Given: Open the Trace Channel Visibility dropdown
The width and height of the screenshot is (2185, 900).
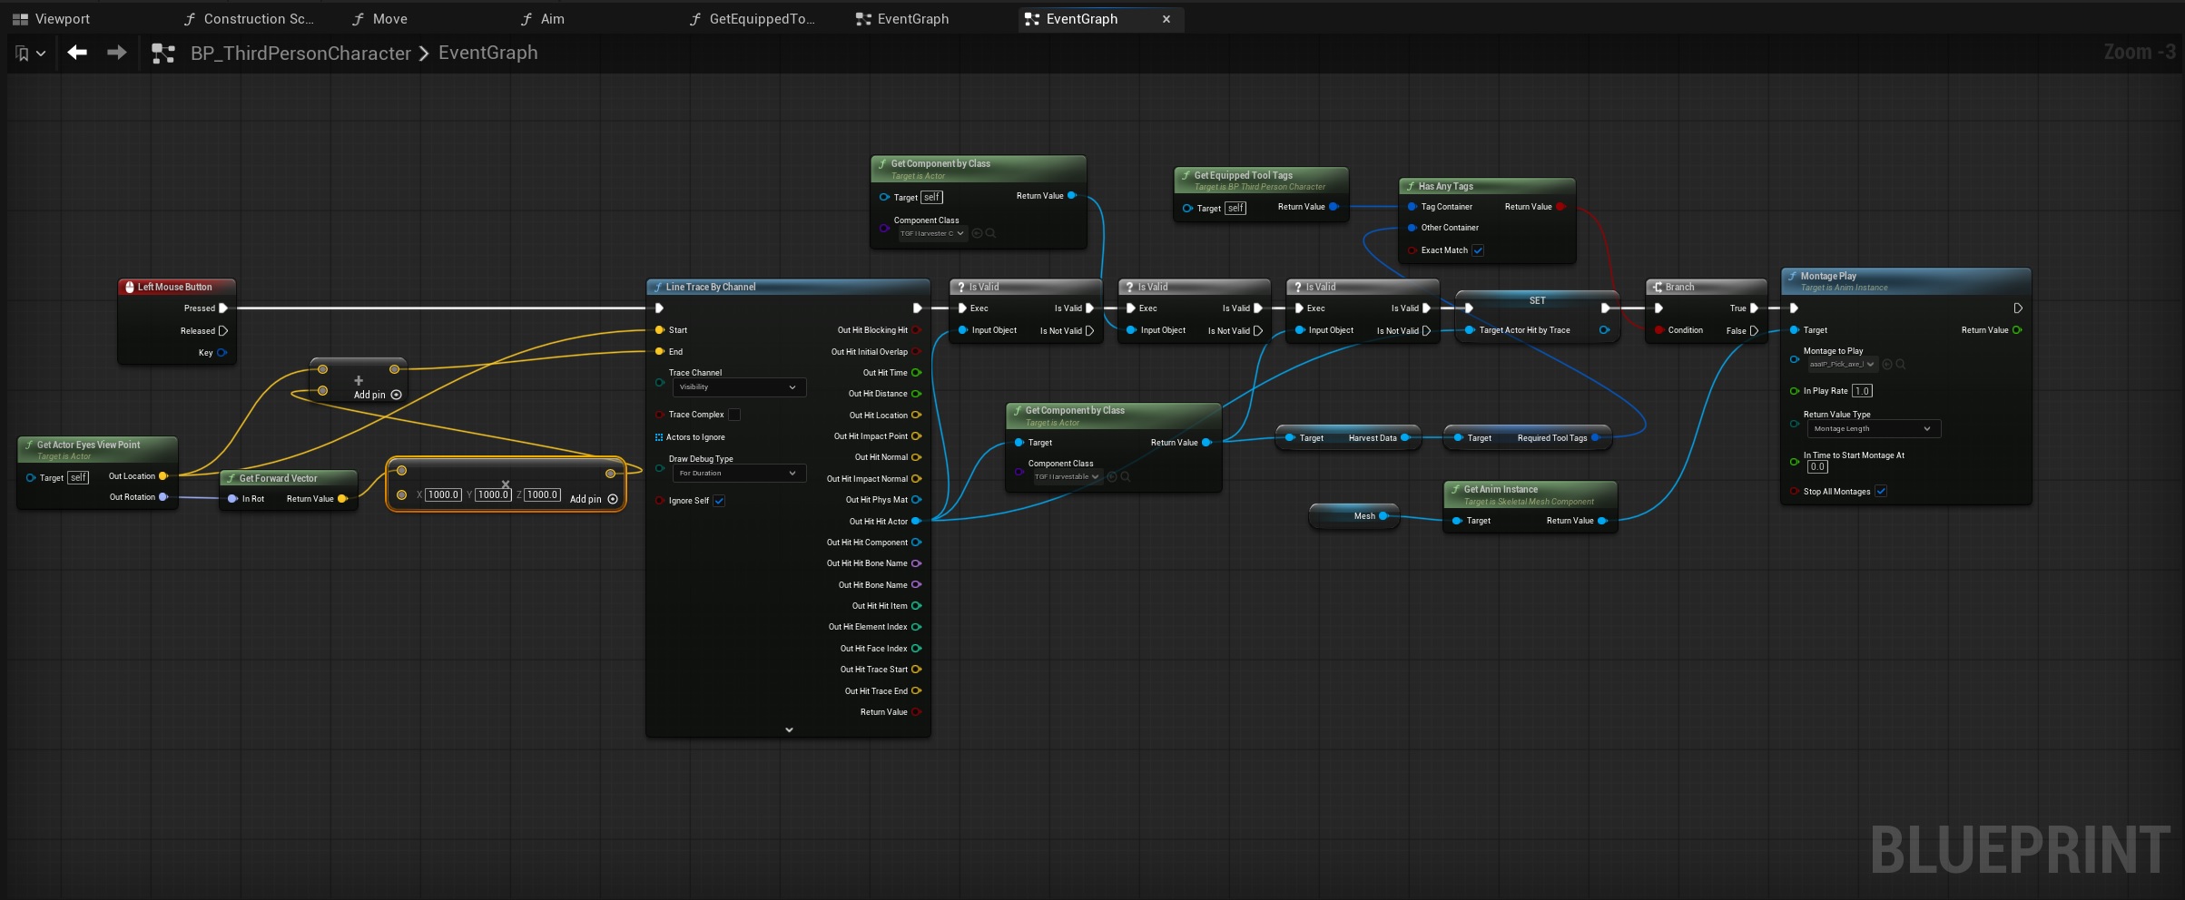Looking at the screenshot, I should [738, 387].
